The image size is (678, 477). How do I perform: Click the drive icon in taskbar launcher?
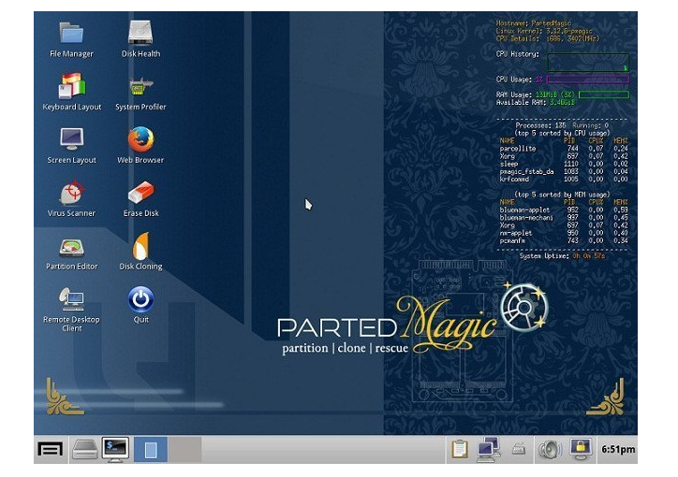(84, 449)
